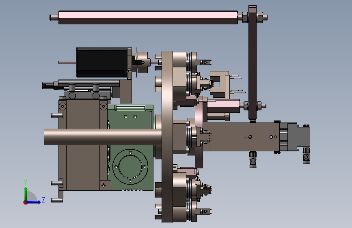Click the blue Z axis arrow of the triad
Screen dimensions: 352x228
tap(34, 202)
